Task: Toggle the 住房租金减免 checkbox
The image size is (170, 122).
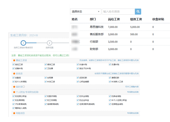Action: pos(110,104)
